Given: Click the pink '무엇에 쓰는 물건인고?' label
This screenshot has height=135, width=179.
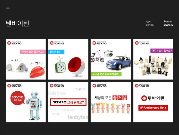Looking at the screenshot, I should [33, 52].
